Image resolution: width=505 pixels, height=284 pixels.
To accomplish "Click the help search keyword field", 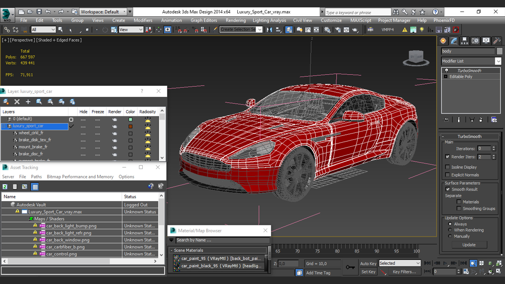I will click(358, 12).
